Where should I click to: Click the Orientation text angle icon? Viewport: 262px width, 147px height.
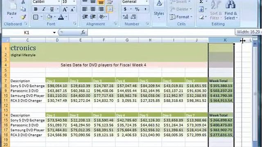tap(102, 17)
